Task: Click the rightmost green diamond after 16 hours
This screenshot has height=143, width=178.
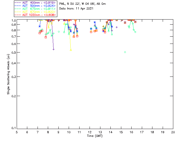Action: (x=135, y=32)
